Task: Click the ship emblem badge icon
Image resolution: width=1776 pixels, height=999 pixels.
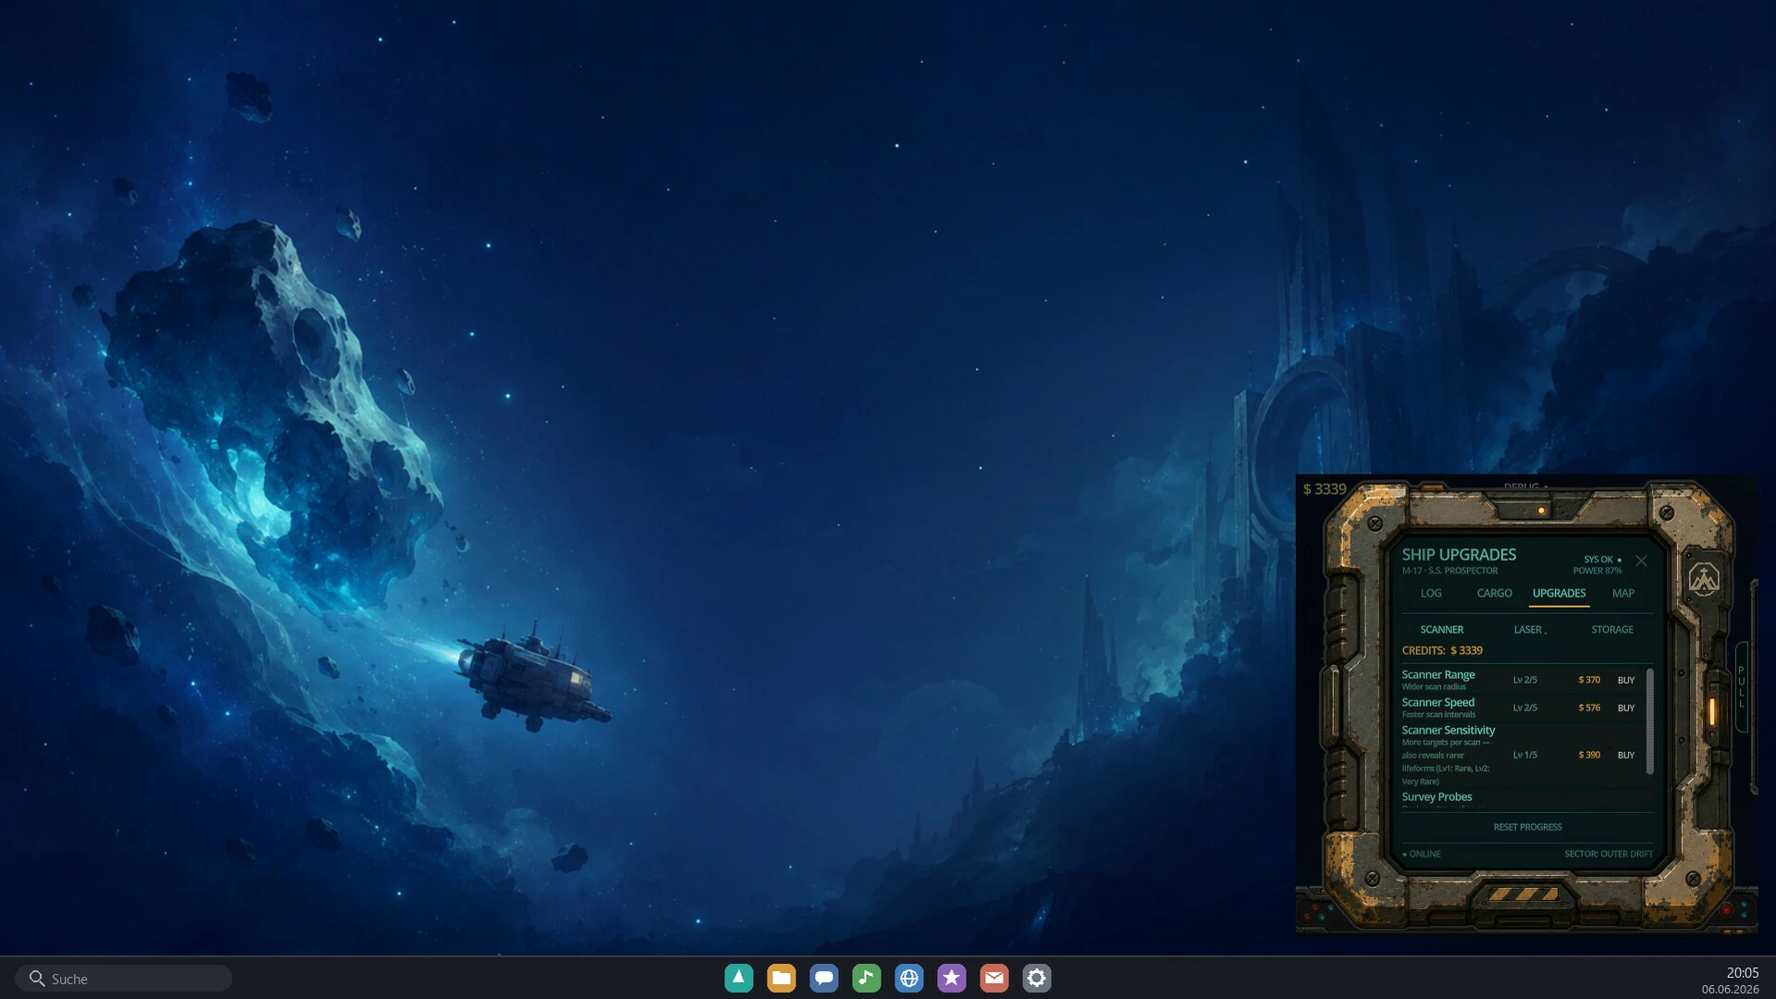Action: point(1704,580)
